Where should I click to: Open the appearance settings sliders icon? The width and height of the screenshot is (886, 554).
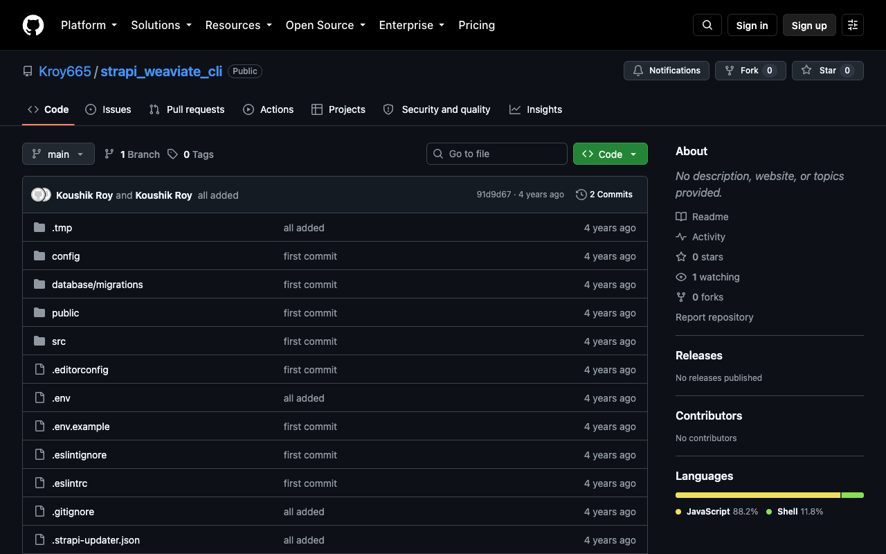pyautogui.click(x=853, y=25)
